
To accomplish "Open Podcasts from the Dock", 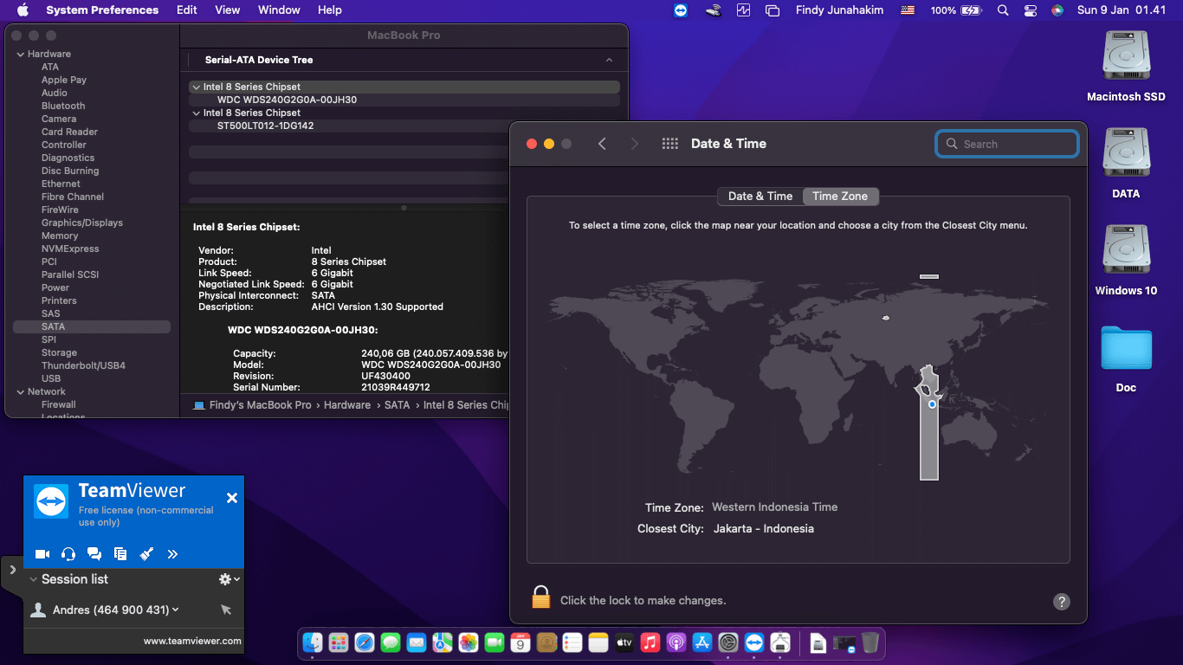I will [x=676, y=642].
